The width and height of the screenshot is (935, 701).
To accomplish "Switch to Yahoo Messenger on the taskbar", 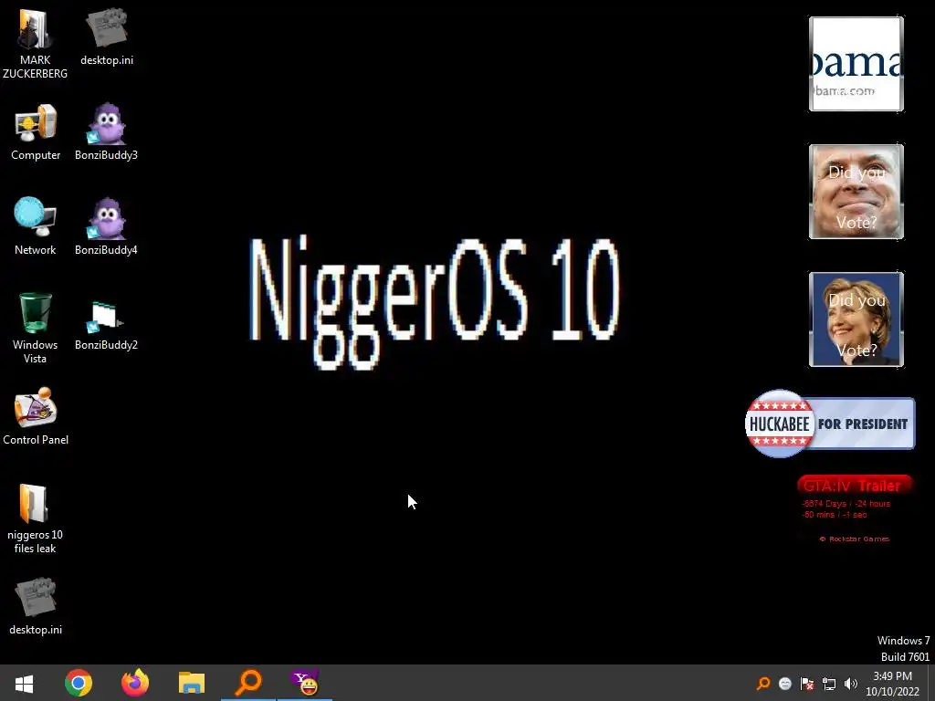I will (x=305, y=683).
